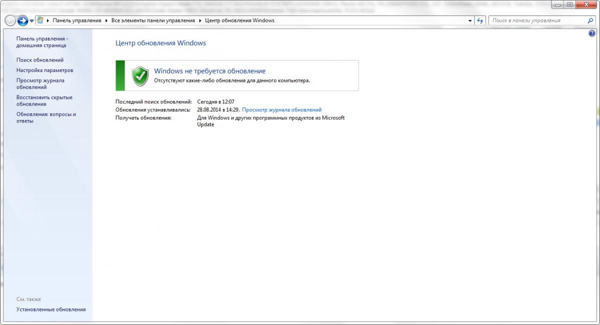Click the magnifier icon in search box
The height and width of the screenshot is (325, 600).
pyautogui.click(x=590, y=20)
